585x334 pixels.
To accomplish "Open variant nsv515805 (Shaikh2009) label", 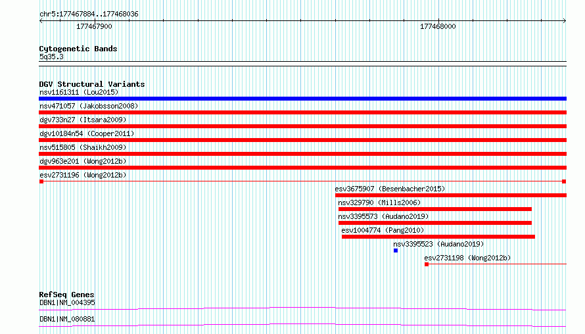I will (x=83, y=147).
